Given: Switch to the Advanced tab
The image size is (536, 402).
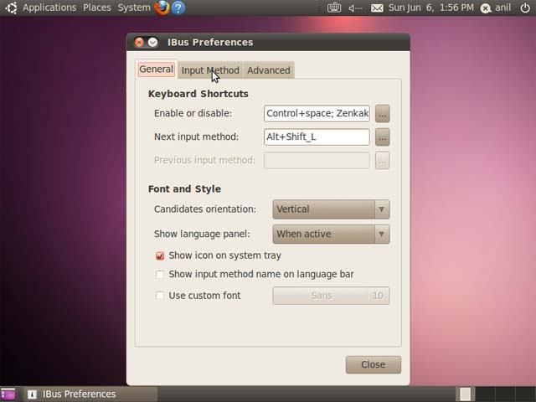Looking at the screenshot, I should pos(269,70).
